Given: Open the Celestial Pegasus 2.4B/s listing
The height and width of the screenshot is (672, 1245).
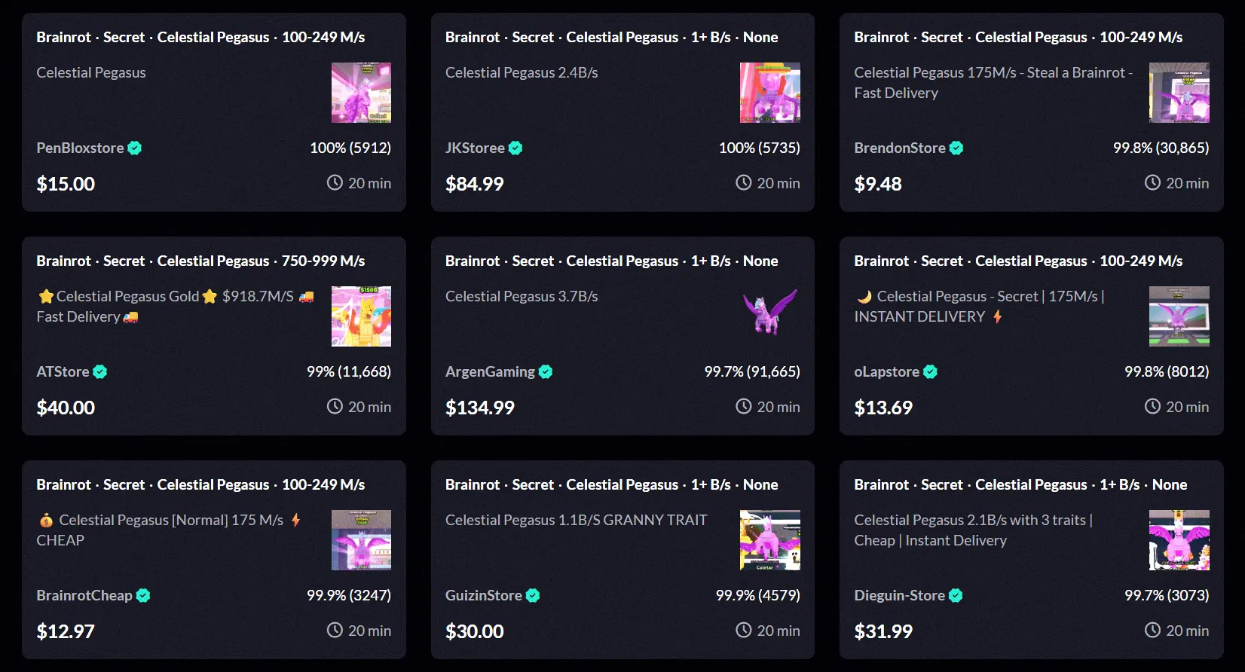Looking at the screenshot, I should (x=522, y=72).
